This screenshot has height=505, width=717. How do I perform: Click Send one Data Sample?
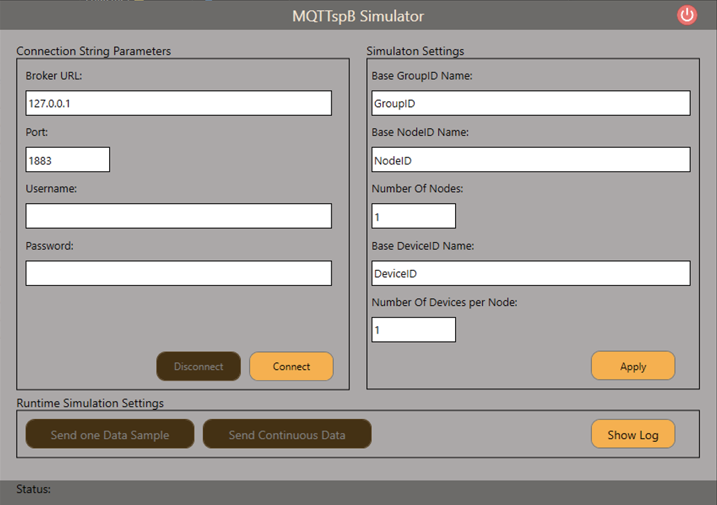(110, 435)
